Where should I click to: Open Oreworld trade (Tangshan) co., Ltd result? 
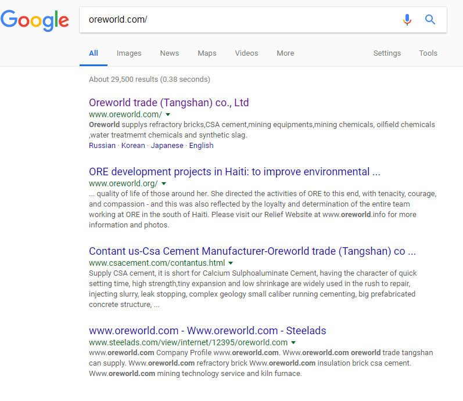click(169, 103)
